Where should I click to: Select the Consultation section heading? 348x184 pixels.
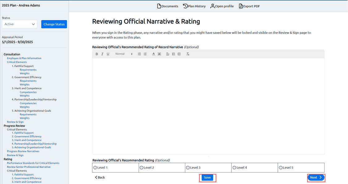(12, 54)
